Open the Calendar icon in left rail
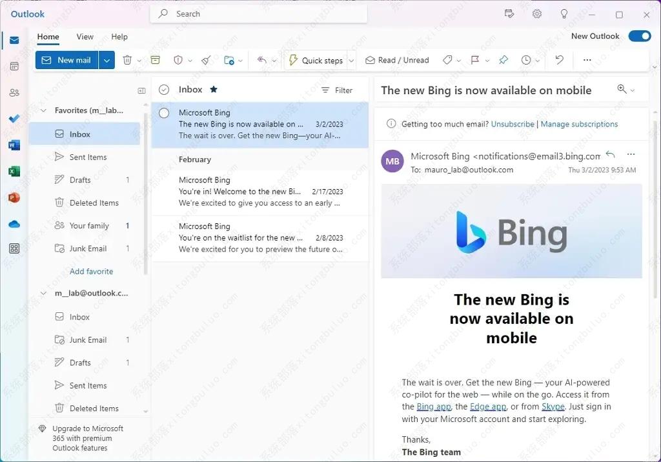661x462 pixels. 14,66
